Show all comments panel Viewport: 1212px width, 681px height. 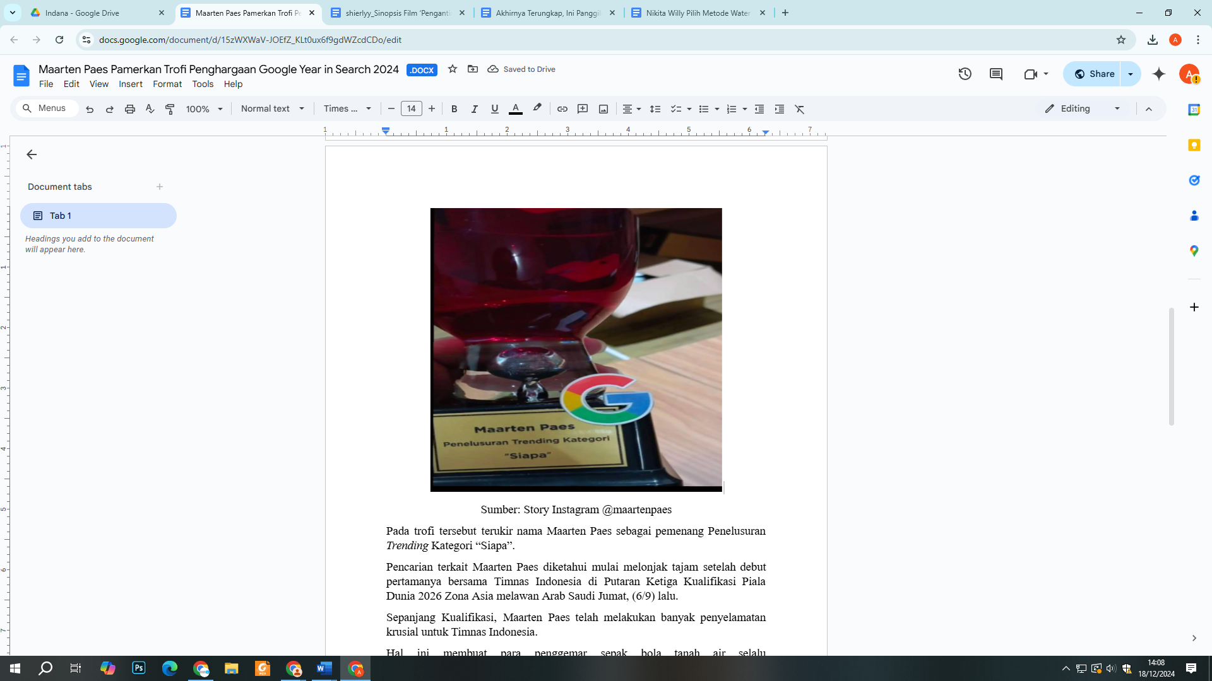click(996, 74)
